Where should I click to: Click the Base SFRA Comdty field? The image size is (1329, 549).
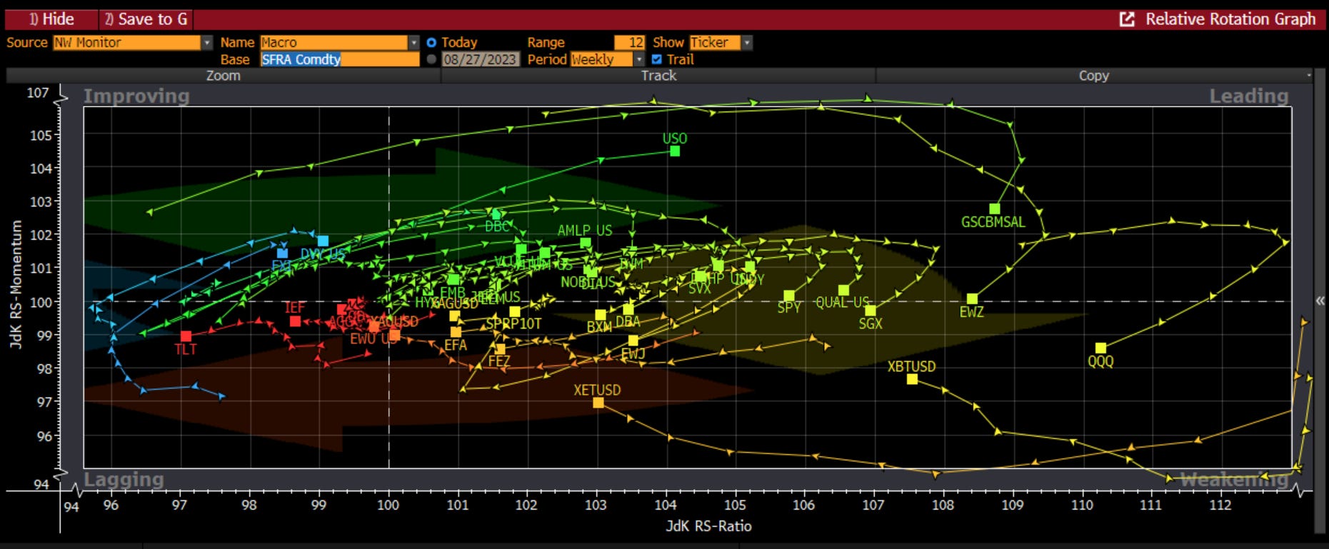339,59
